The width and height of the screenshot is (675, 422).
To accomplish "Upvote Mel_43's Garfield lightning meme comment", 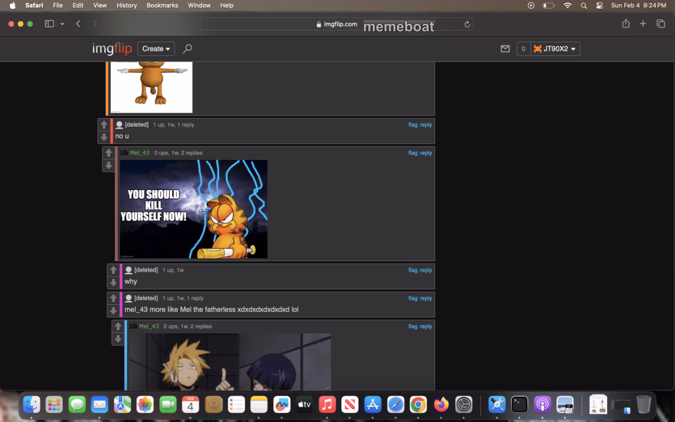I will [x=109, y=153].
